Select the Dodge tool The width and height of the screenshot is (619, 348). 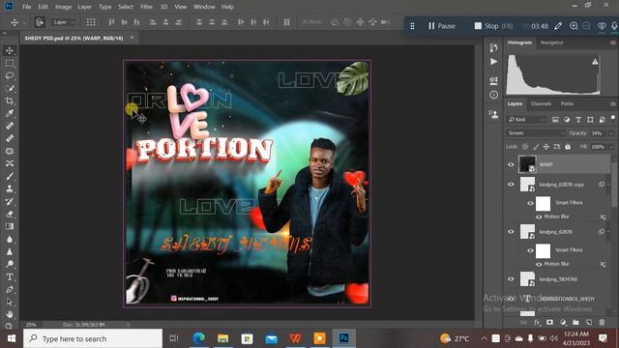coord(10,264)
